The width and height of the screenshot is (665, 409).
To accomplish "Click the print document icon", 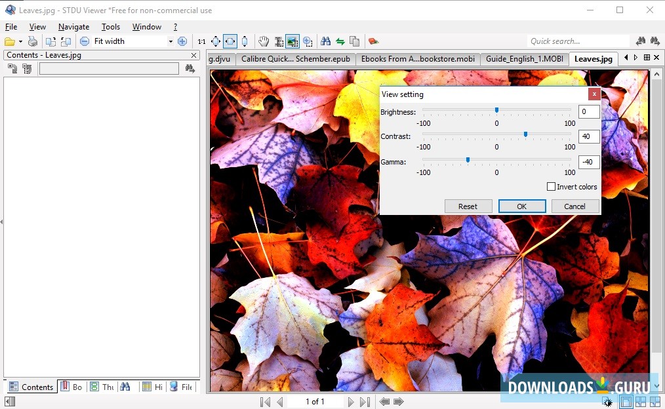I will click(32, 41).
